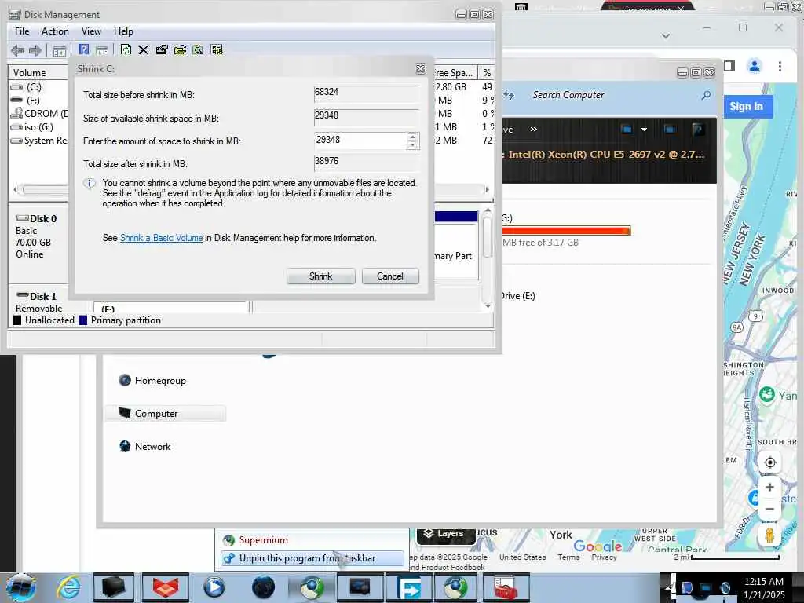Open the browser three-dot menu
The width and height of the screenshot is (804, 603).
(x=780, y=66)
